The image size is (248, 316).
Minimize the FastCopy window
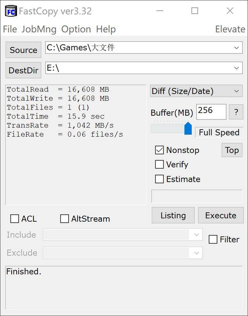[160, 11]
